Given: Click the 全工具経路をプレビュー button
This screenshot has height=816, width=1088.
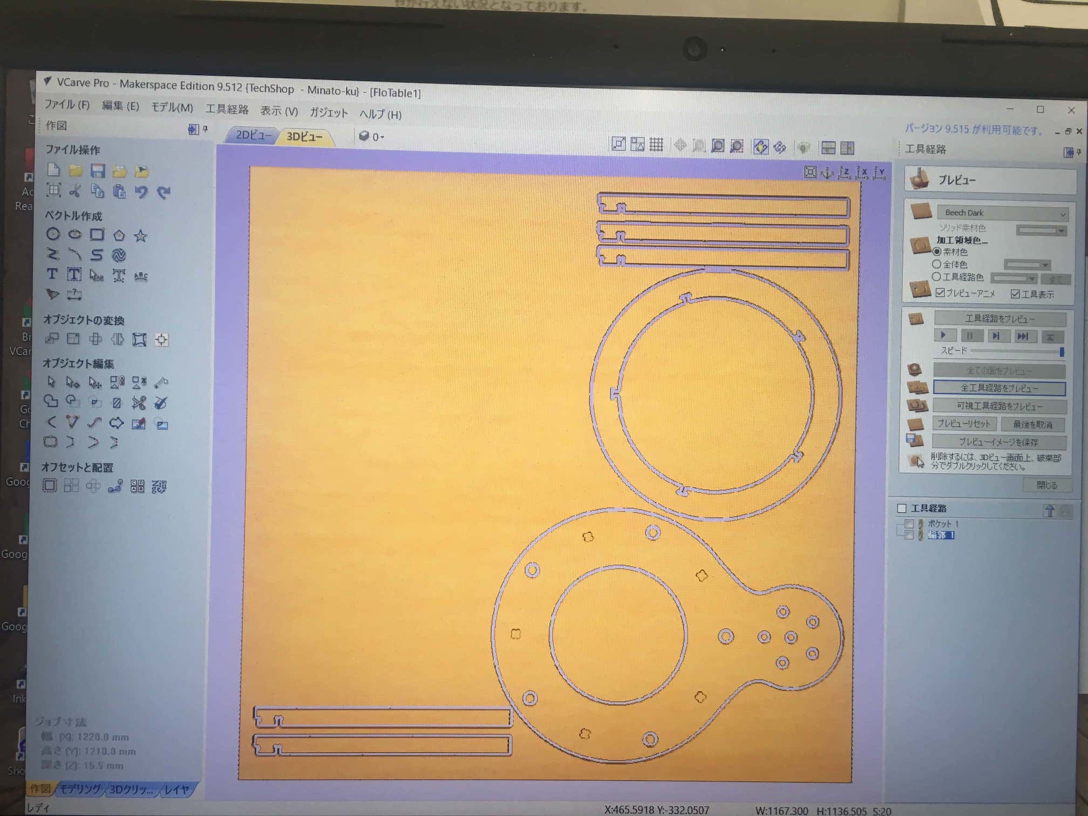Looking at the screenshot, I should 999,388.
